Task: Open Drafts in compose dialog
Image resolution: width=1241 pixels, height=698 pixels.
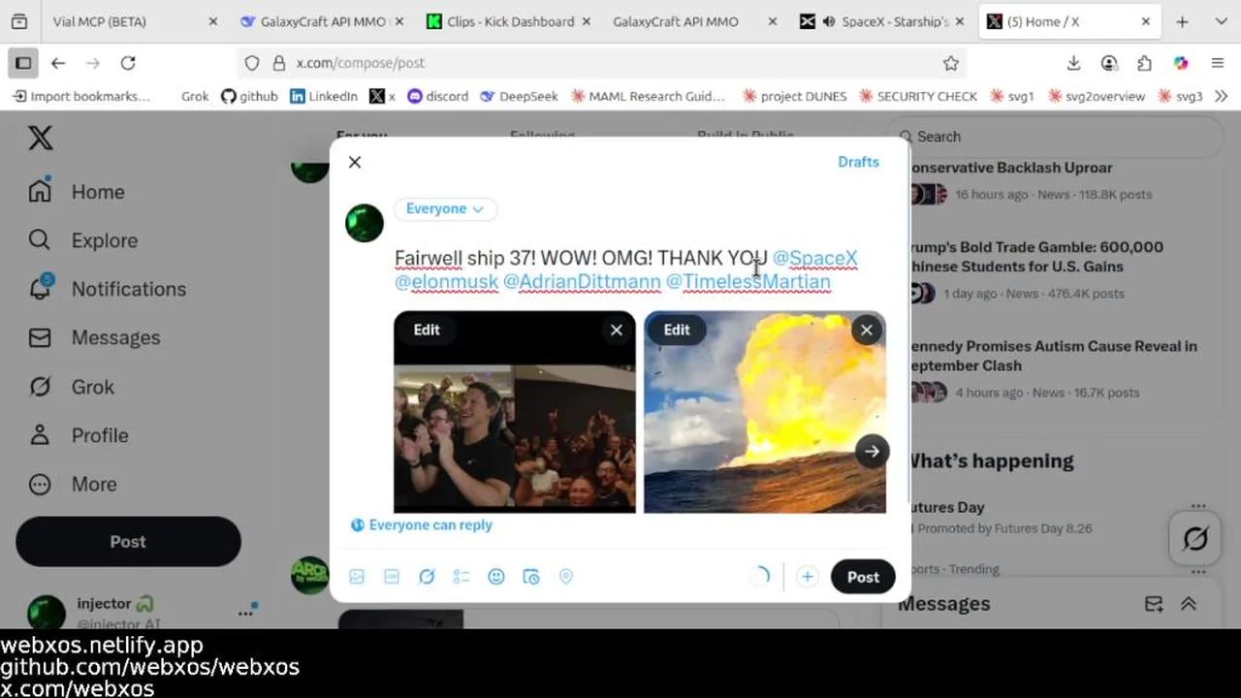Action: pos(858,162)
